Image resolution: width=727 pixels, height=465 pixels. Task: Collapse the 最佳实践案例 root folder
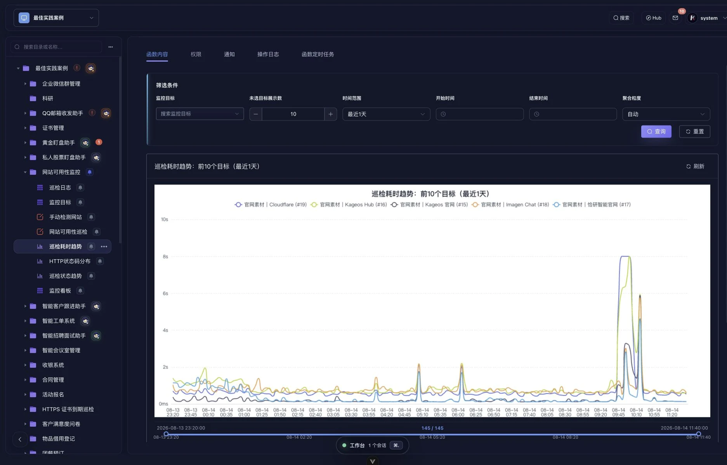click(x=18, y=68)
